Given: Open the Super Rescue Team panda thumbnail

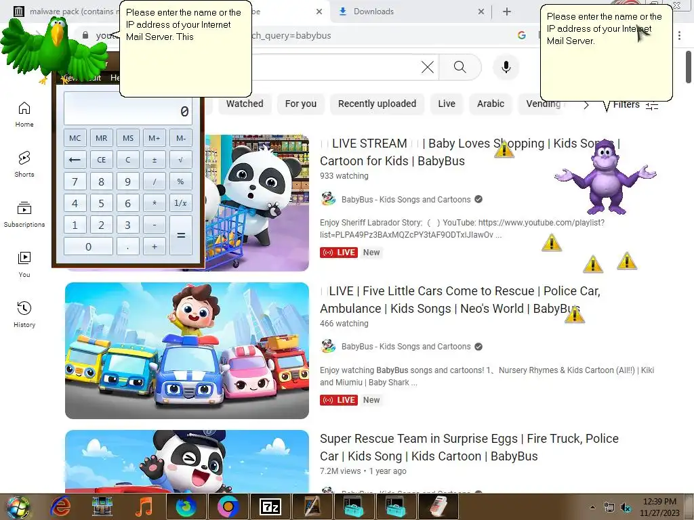Looking at the screenshot, I should point(187,461).
